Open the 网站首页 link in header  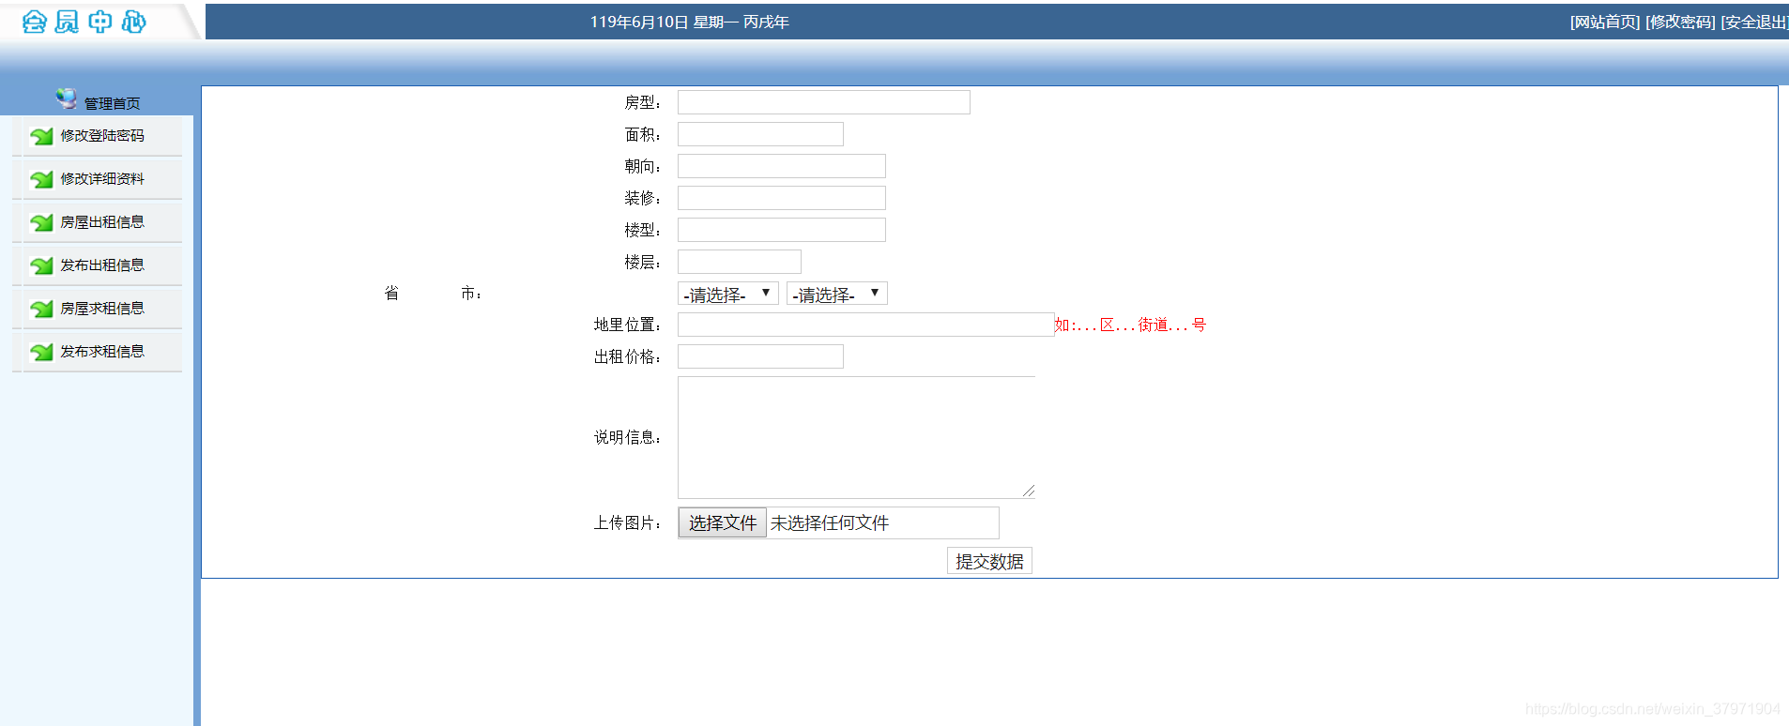click(1605, 22)
